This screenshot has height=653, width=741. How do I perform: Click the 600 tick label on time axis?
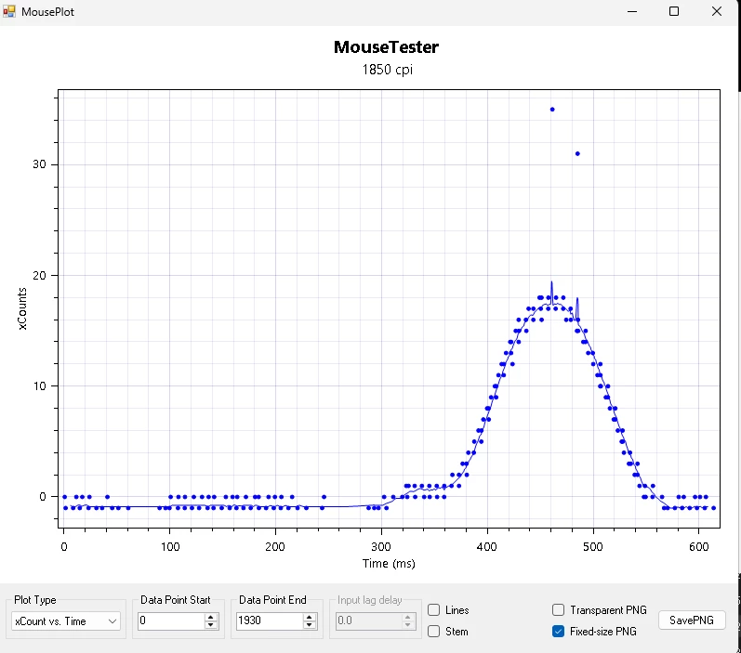tap(698, 547)
